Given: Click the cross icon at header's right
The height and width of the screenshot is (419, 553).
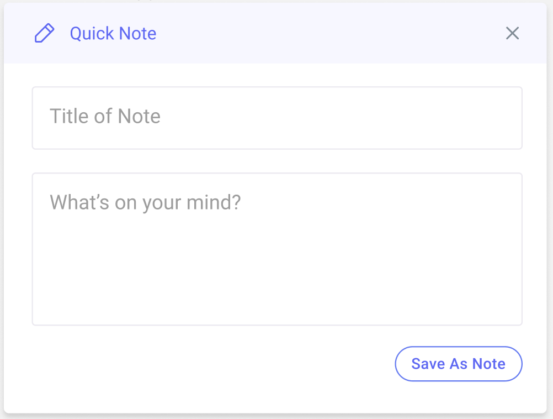Looking at the screenshot, I should tap(512, 33).
